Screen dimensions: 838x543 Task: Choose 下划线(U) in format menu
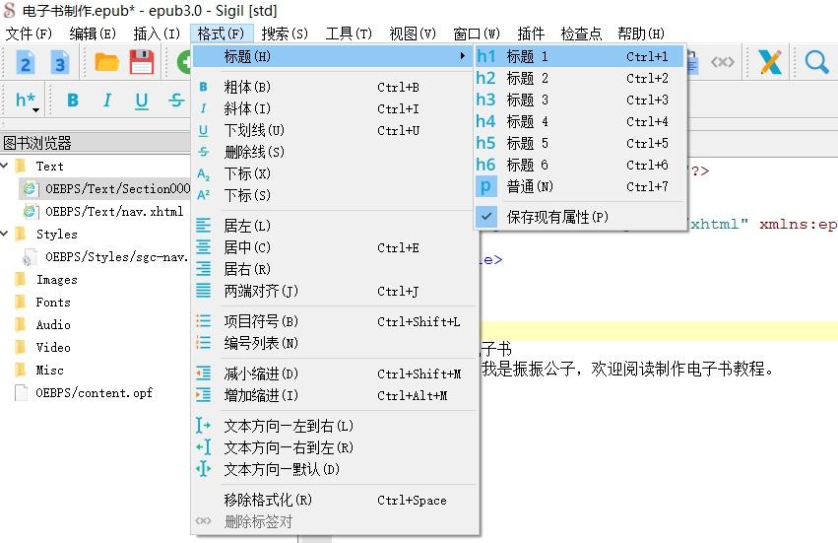pyautogui.click(x=335, y=130)
